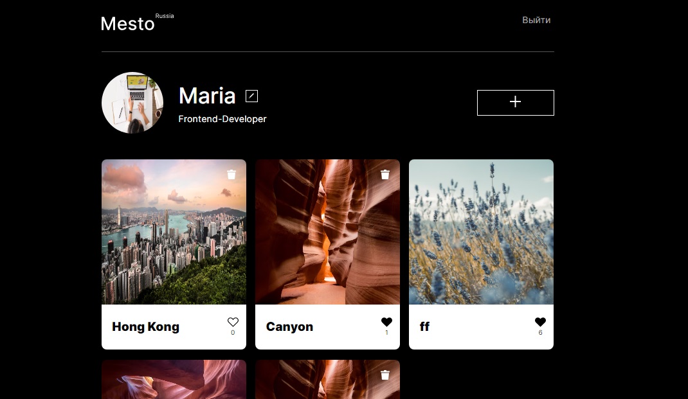The height and width of the screenshot is (399, 688).
Task: Open the Hong Kong photo
Action: pos(174,232)
